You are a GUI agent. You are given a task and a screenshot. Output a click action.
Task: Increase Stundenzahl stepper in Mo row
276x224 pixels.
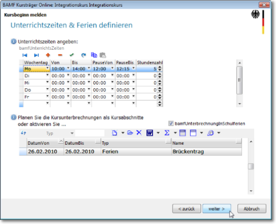point(160,68)
